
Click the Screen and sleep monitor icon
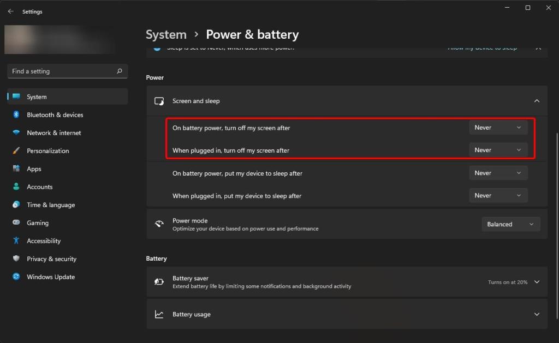[159, 101]
